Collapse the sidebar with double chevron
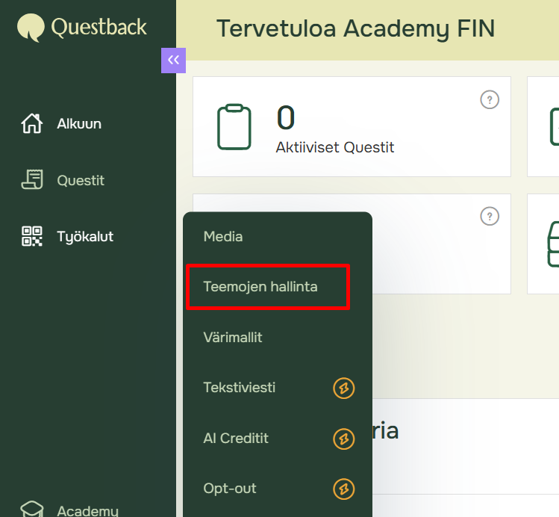 click(x=173, y=60)
